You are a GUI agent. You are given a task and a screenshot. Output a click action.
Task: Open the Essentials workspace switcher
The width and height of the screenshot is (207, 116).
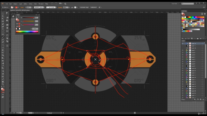coord(175,4)
